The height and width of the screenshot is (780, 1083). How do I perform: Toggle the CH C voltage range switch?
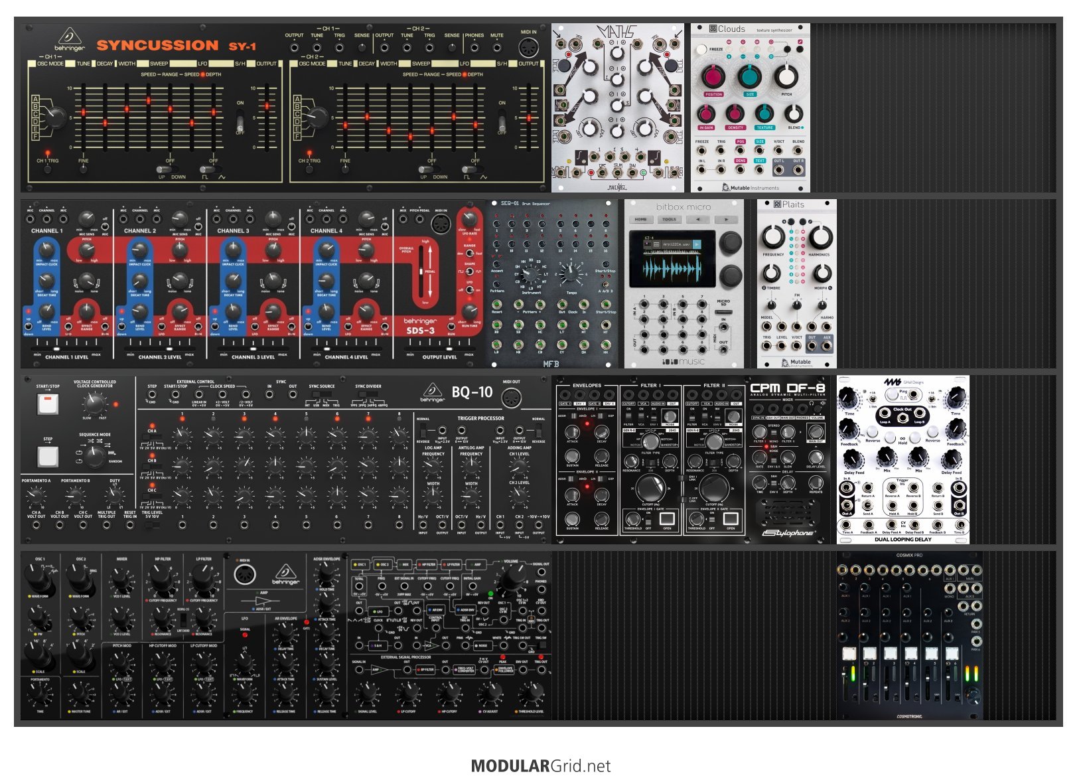pos(152,497)
